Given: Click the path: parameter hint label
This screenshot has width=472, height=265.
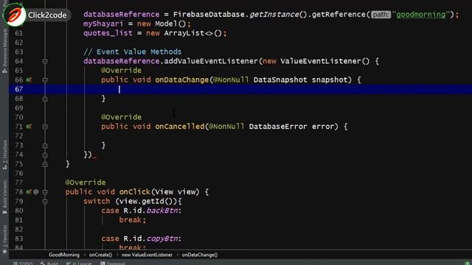Looking at the screenshot, I should [381, 15].
